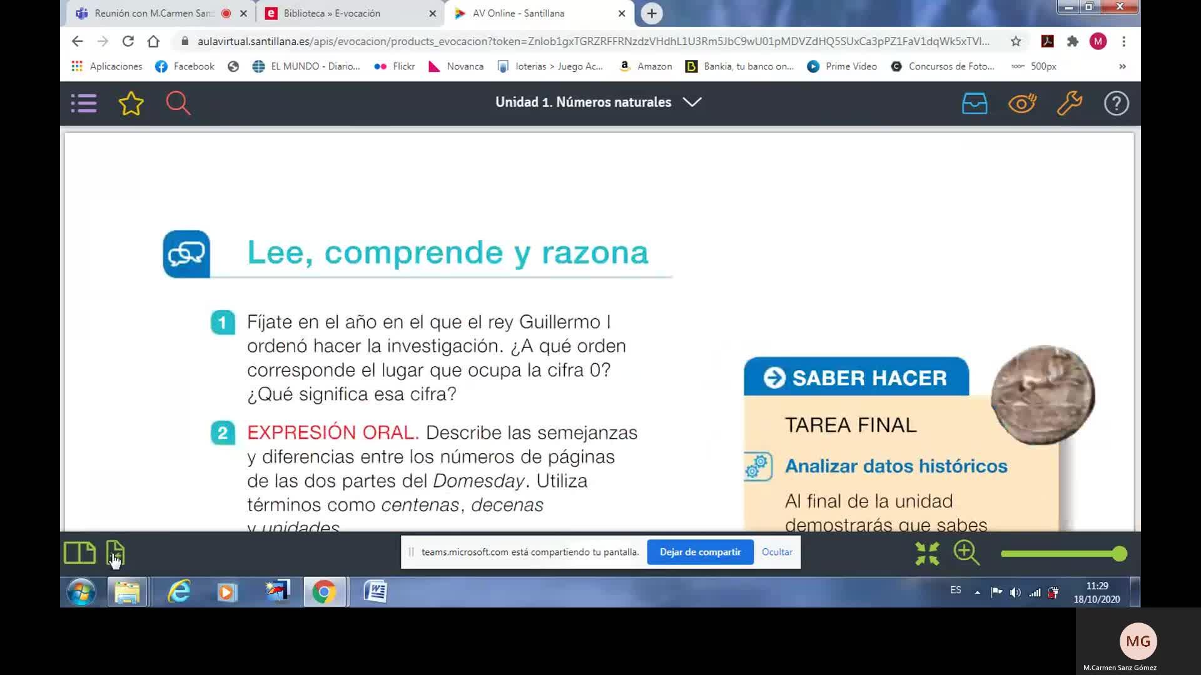Viewport: 1201px width, 675px height.
Task: Open the resources inbox tray icon
Action: [974, 103]
